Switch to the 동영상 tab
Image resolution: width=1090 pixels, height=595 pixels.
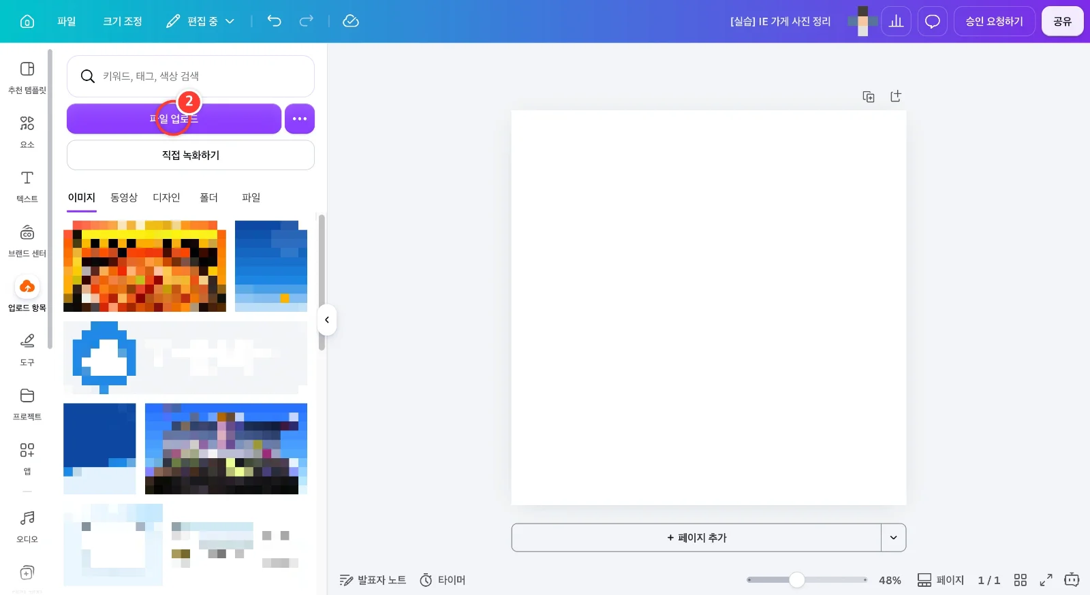pyautogui.click(x=124, y=197)
